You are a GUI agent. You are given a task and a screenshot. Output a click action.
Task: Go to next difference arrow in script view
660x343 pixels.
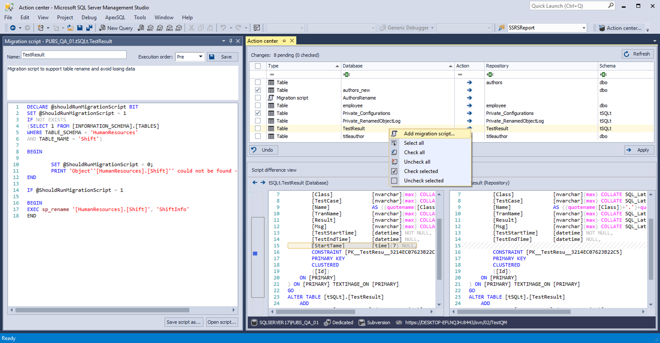pyautogui.click(x=263, y=183)
